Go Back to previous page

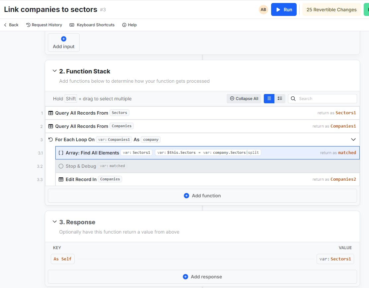point(11,25)
